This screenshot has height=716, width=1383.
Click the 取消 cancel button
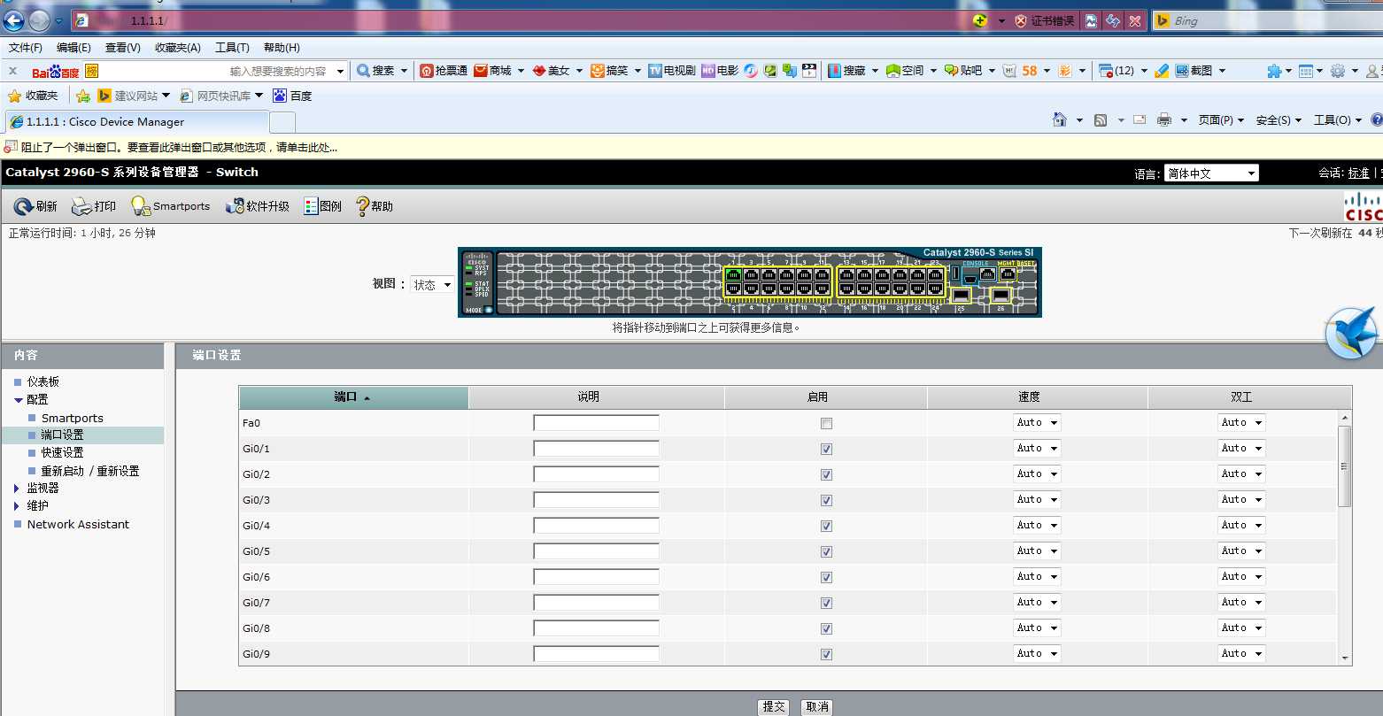(817, 706)
